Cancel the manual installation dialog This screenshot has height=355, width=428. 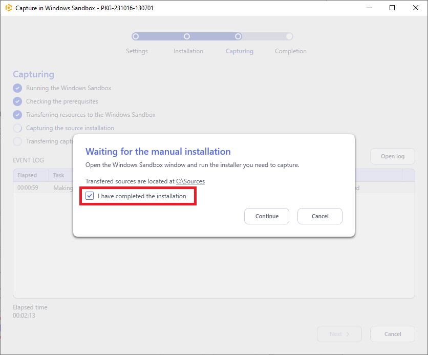tap(320, 216)
